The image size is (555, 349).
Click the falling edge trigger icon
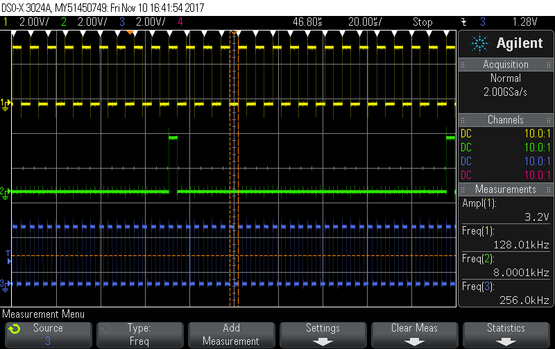[x=464, y=22]
